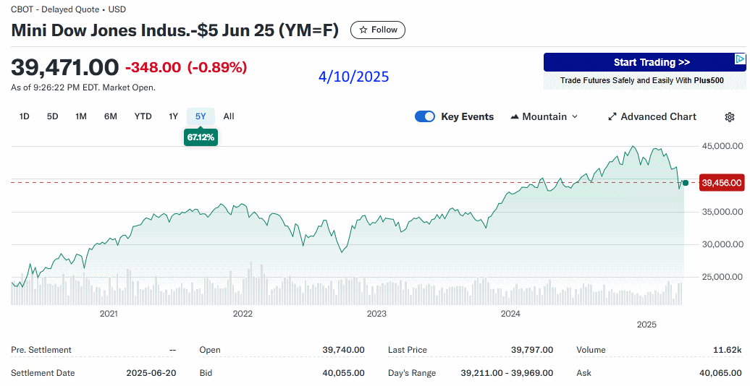Click the 45,000.00 y-axis value
This screenshot has width=750, height=386.
[722, 146]
